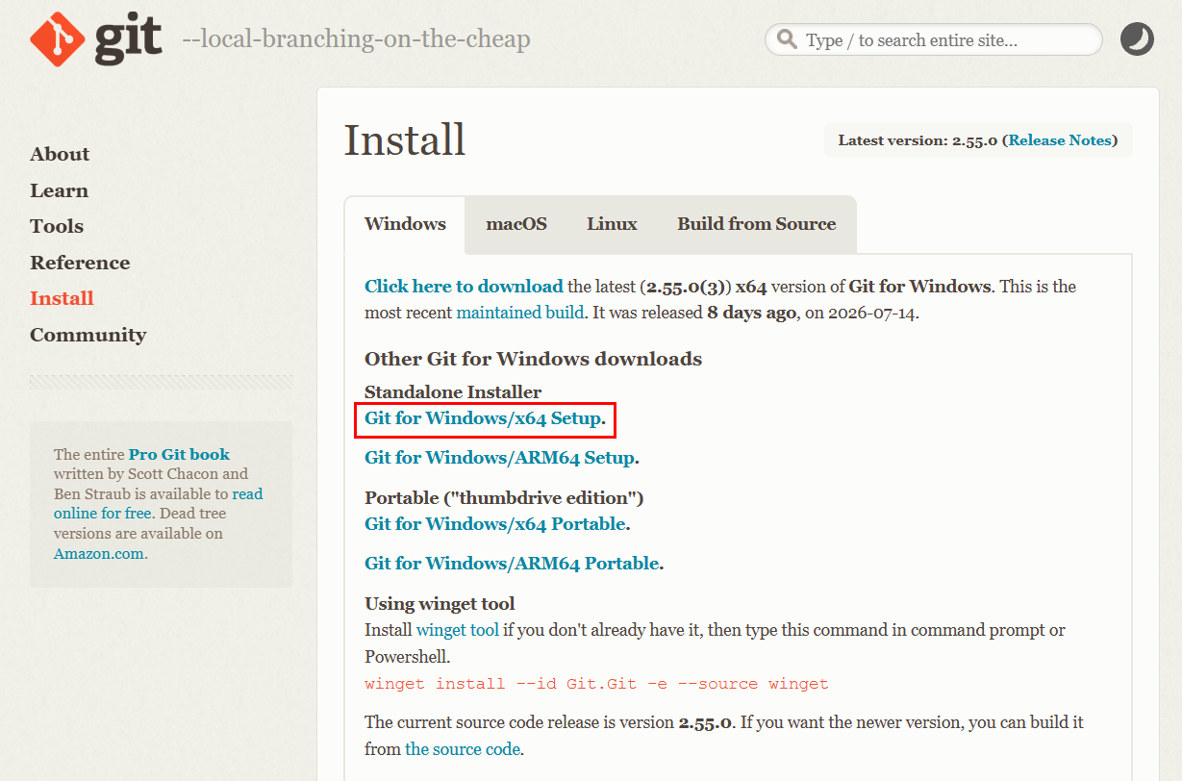Viewport: 1182px width, 781px height.
Task: Open the maintained build link
Action: pyautogui.click(x=519, y=312)
